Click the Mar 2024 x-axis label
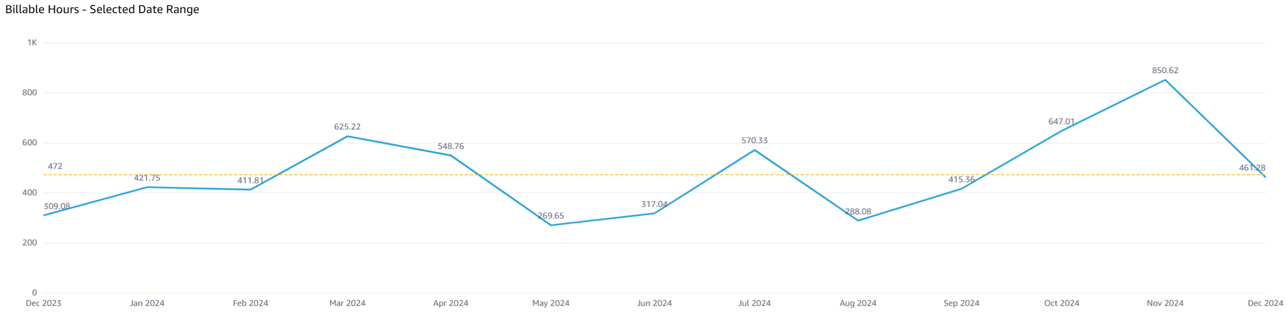The image size is (1287, 315). 347,303
